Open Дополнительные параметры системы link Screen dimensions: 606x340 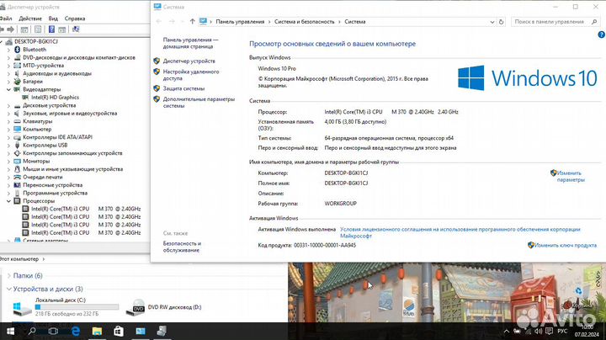click(199, 103)
